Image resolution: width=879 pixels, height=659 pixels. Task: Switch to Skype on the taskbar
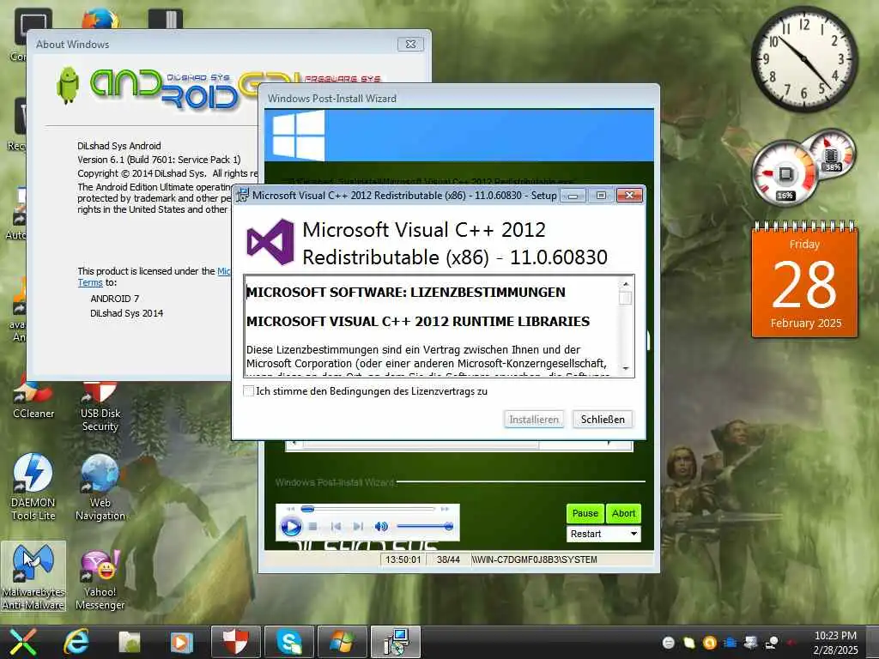[289, 642]
